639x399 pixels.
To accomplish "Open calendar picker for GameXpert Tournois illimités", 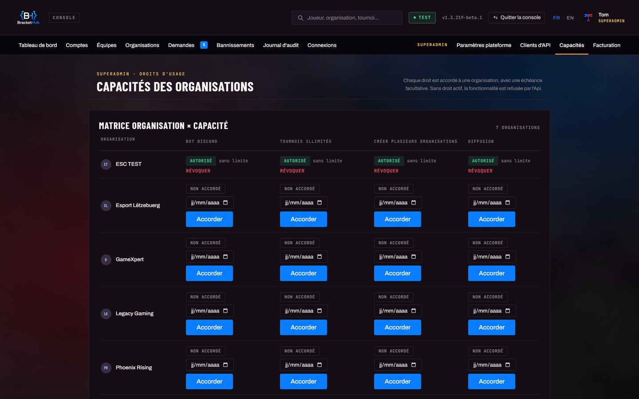I will [x=319, y=257].
